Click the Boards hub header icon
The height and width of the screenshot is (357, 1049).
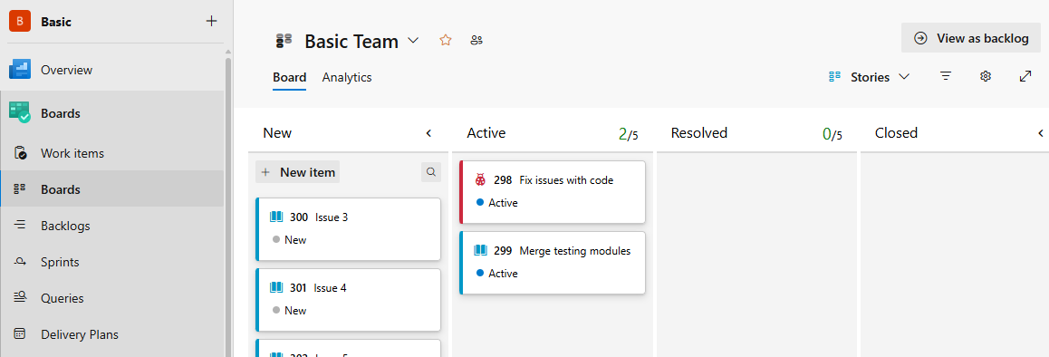(20, 112)
